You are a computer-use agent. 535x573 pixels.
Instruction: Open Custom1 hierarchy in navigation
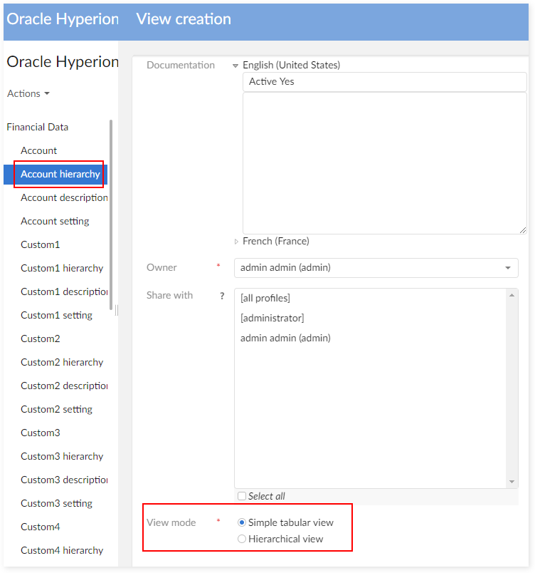coord(62,268)
